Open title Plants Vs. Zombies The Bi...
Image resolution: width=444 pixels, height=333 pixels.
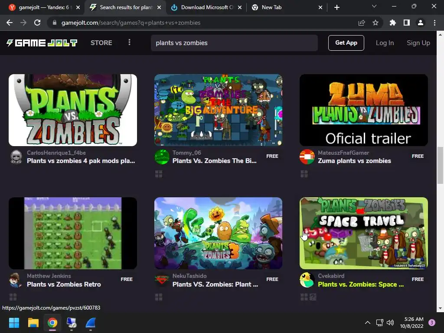[215, 161]
